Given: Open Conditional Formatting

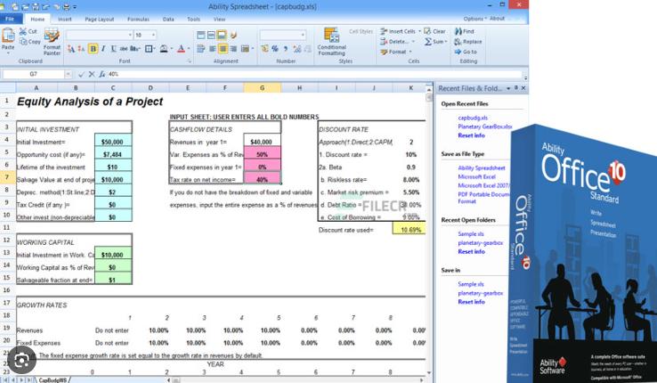Looking at the screenshot, I should click(331, 41).
